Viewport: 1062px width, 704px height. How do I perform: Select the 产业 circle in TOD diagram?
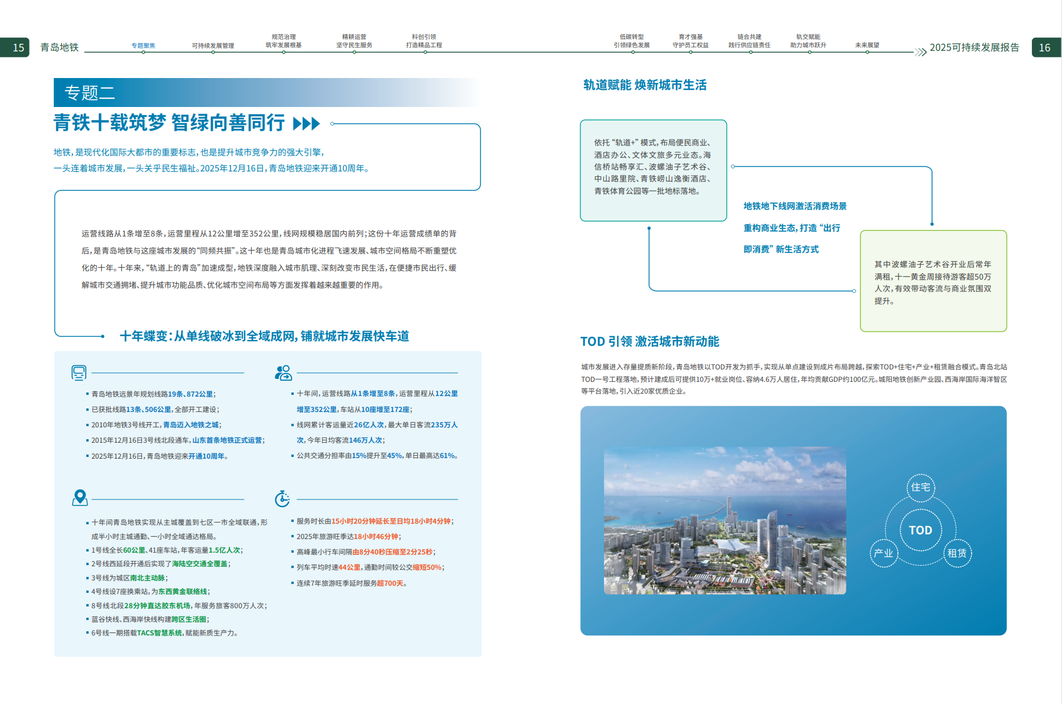click(884, 553)
